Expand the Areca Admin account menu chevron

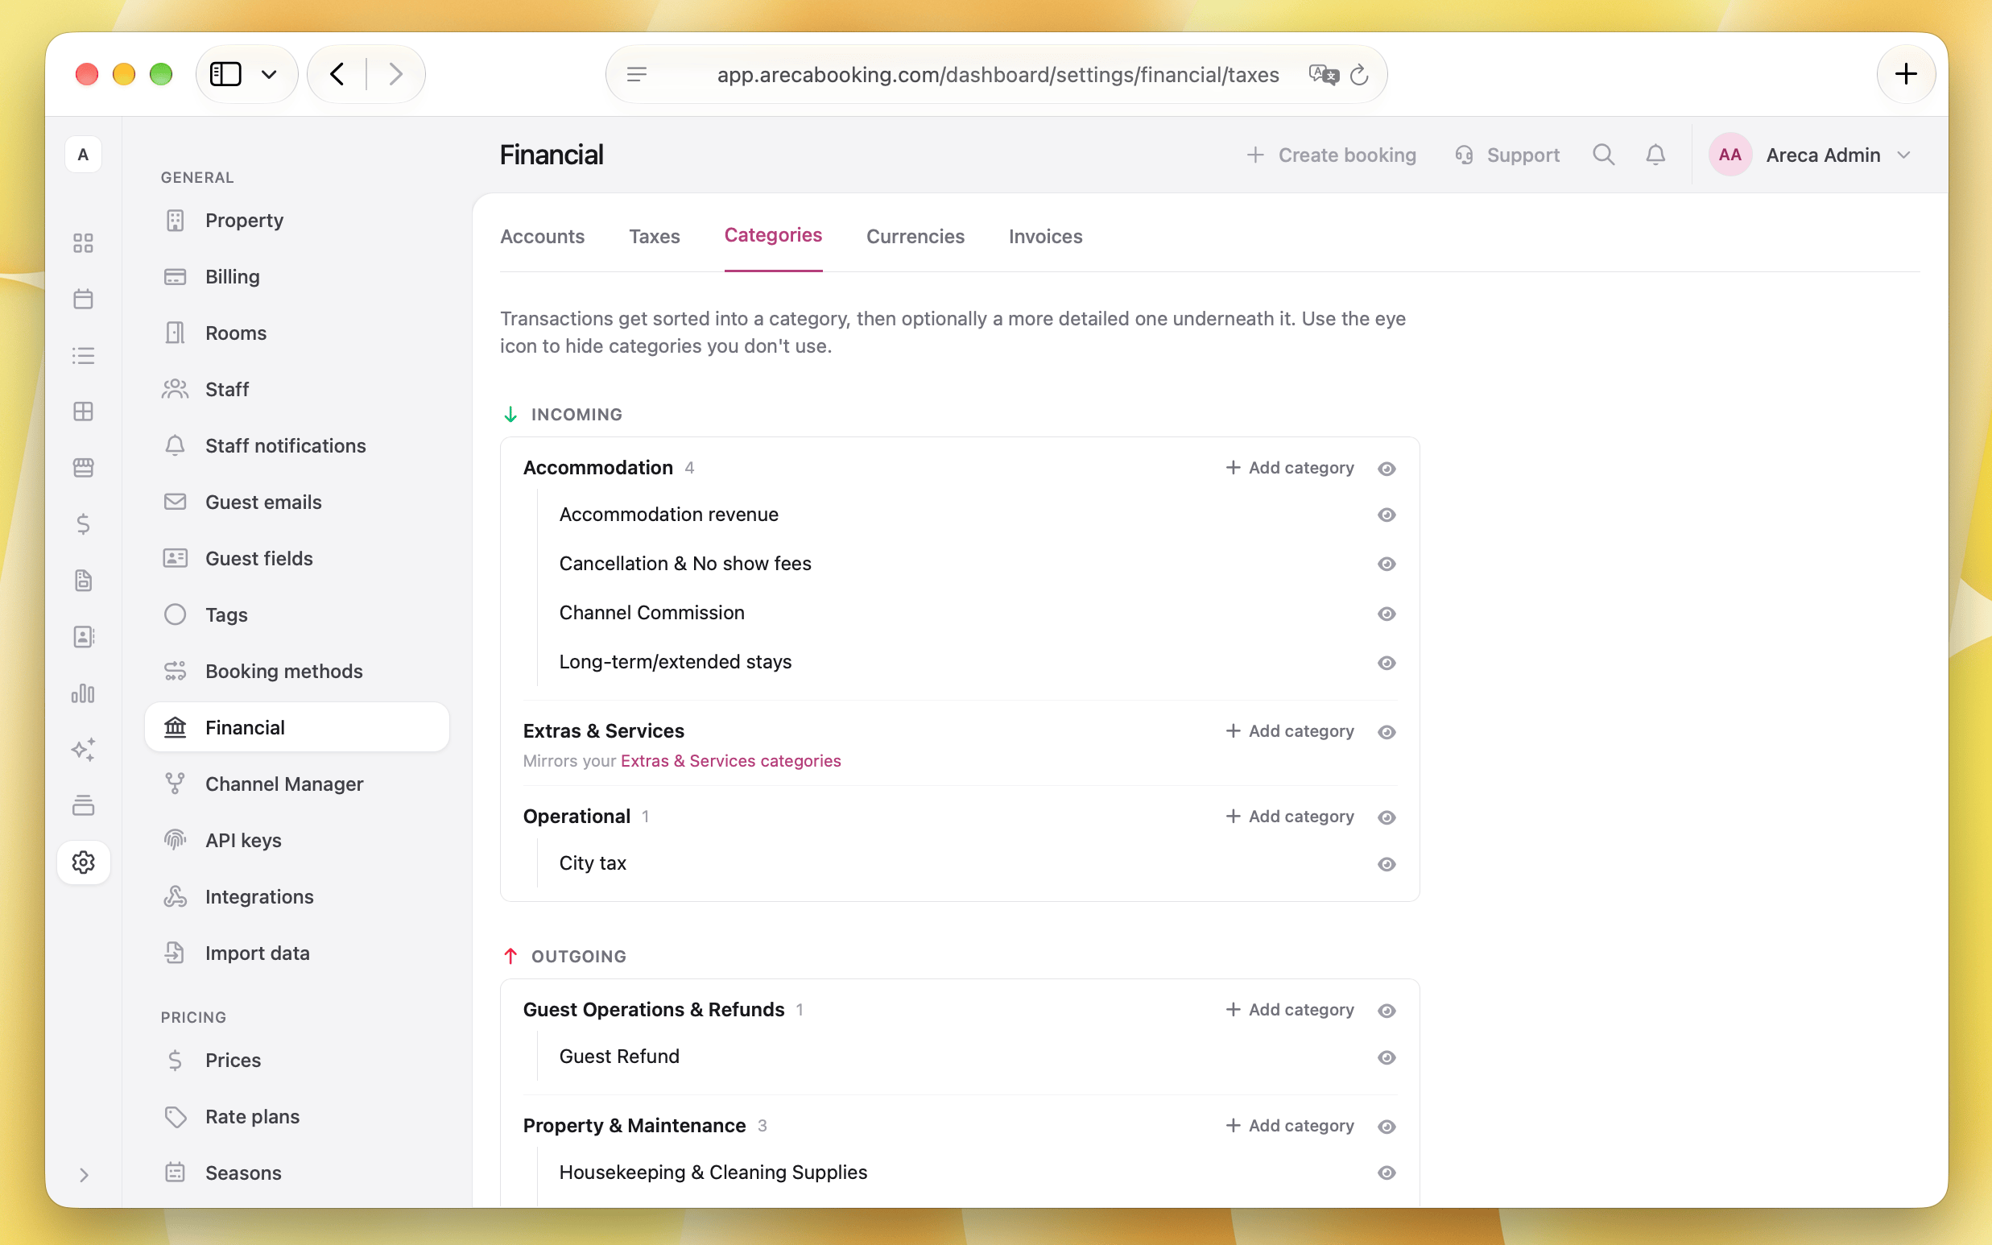point(1903,155)
